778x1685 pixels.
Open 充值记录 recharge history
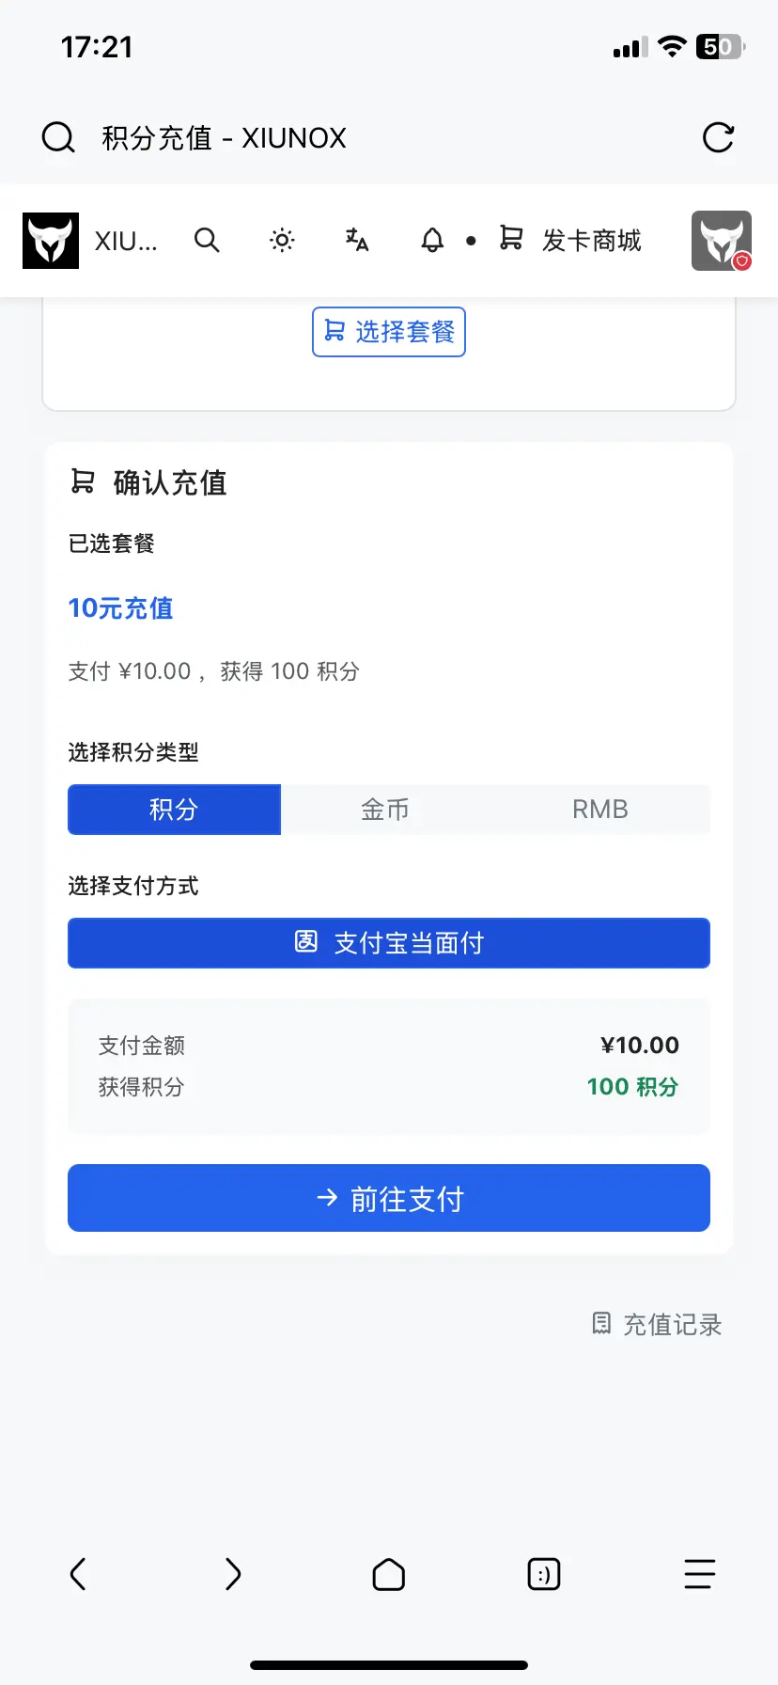point(657,1324)
